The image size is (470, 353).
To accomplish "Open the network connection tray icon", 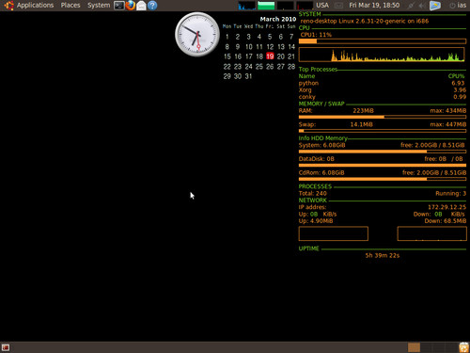I will coord(412,6).
